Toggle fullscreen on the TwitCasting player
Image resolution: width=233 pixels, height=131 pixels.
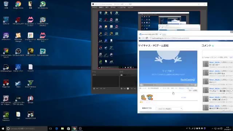(x=196, y=85)
